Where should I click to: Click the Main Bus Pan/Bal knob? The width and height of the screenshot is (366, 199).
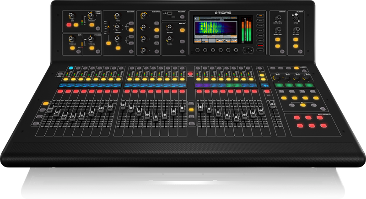[170, 39]
